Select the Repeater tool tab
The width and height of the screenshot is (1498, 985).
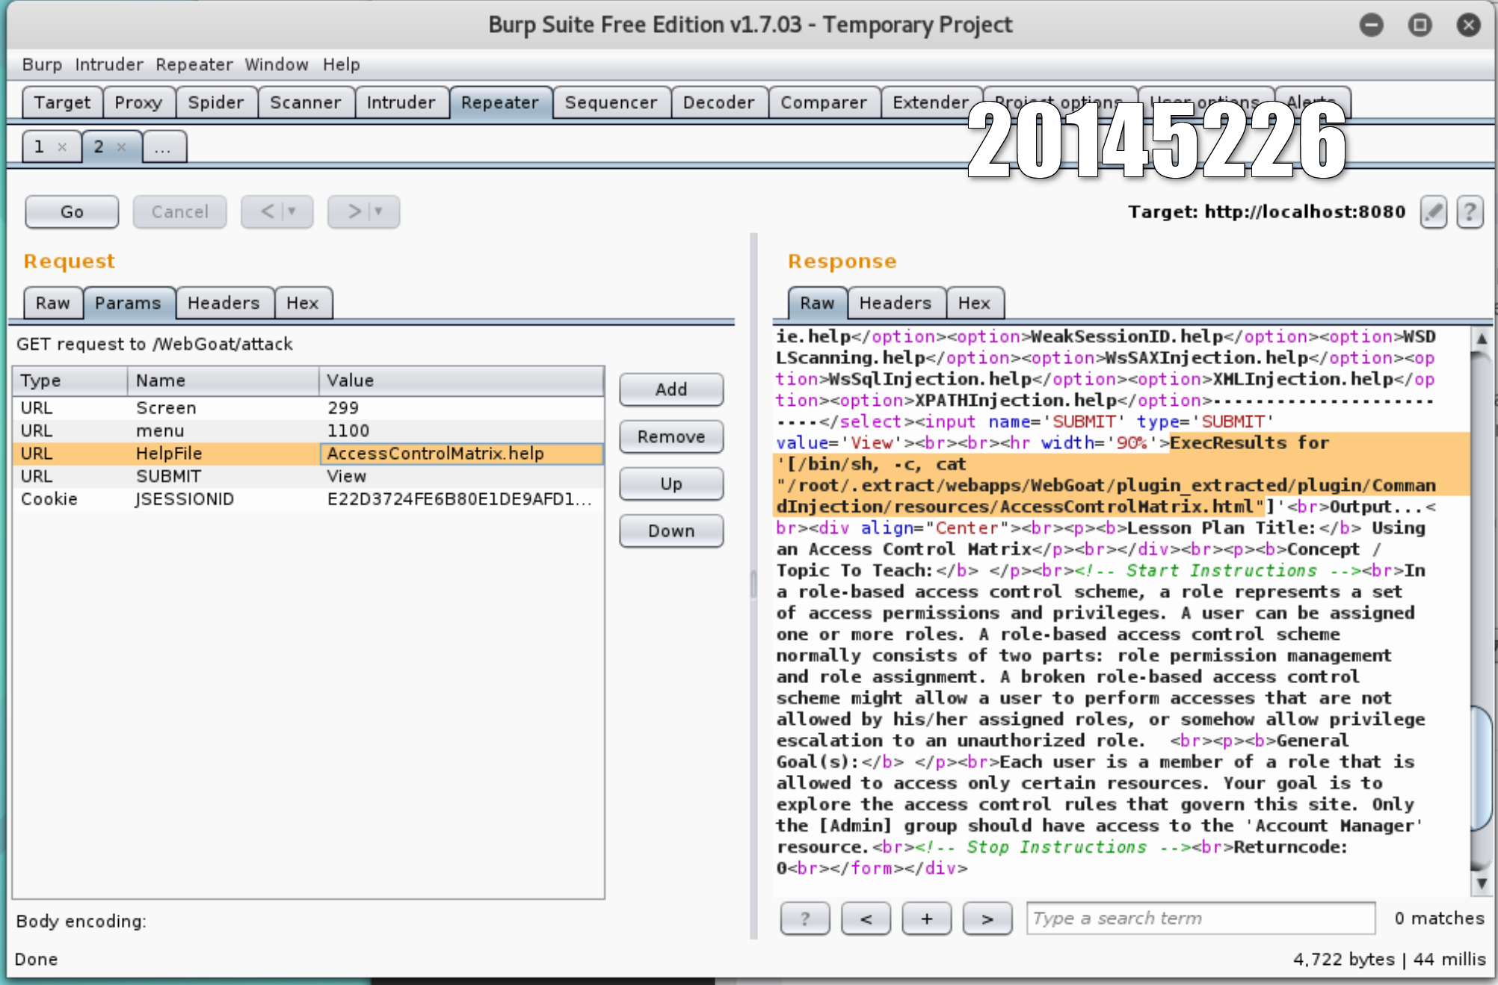(500, 102)
